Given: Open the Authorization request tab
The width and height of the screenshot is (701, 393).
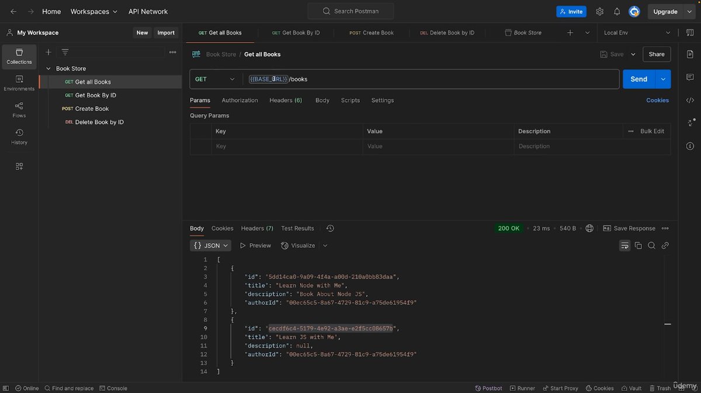Looking at the screenshot, I should pos(240,100).
